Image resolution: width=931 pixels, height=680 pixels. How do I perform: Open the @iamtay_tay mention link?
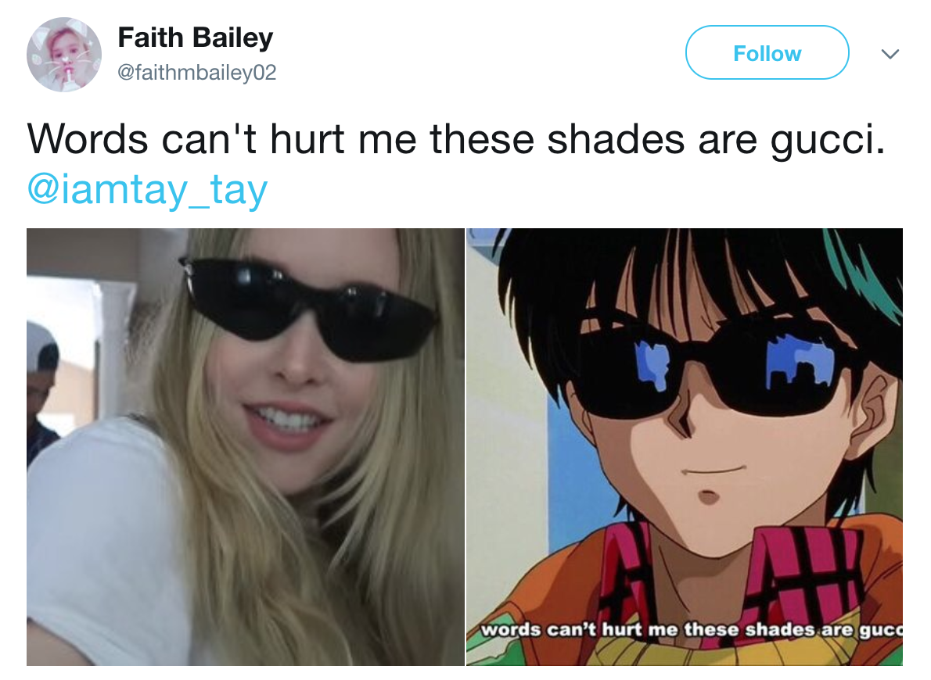(147, 190)
